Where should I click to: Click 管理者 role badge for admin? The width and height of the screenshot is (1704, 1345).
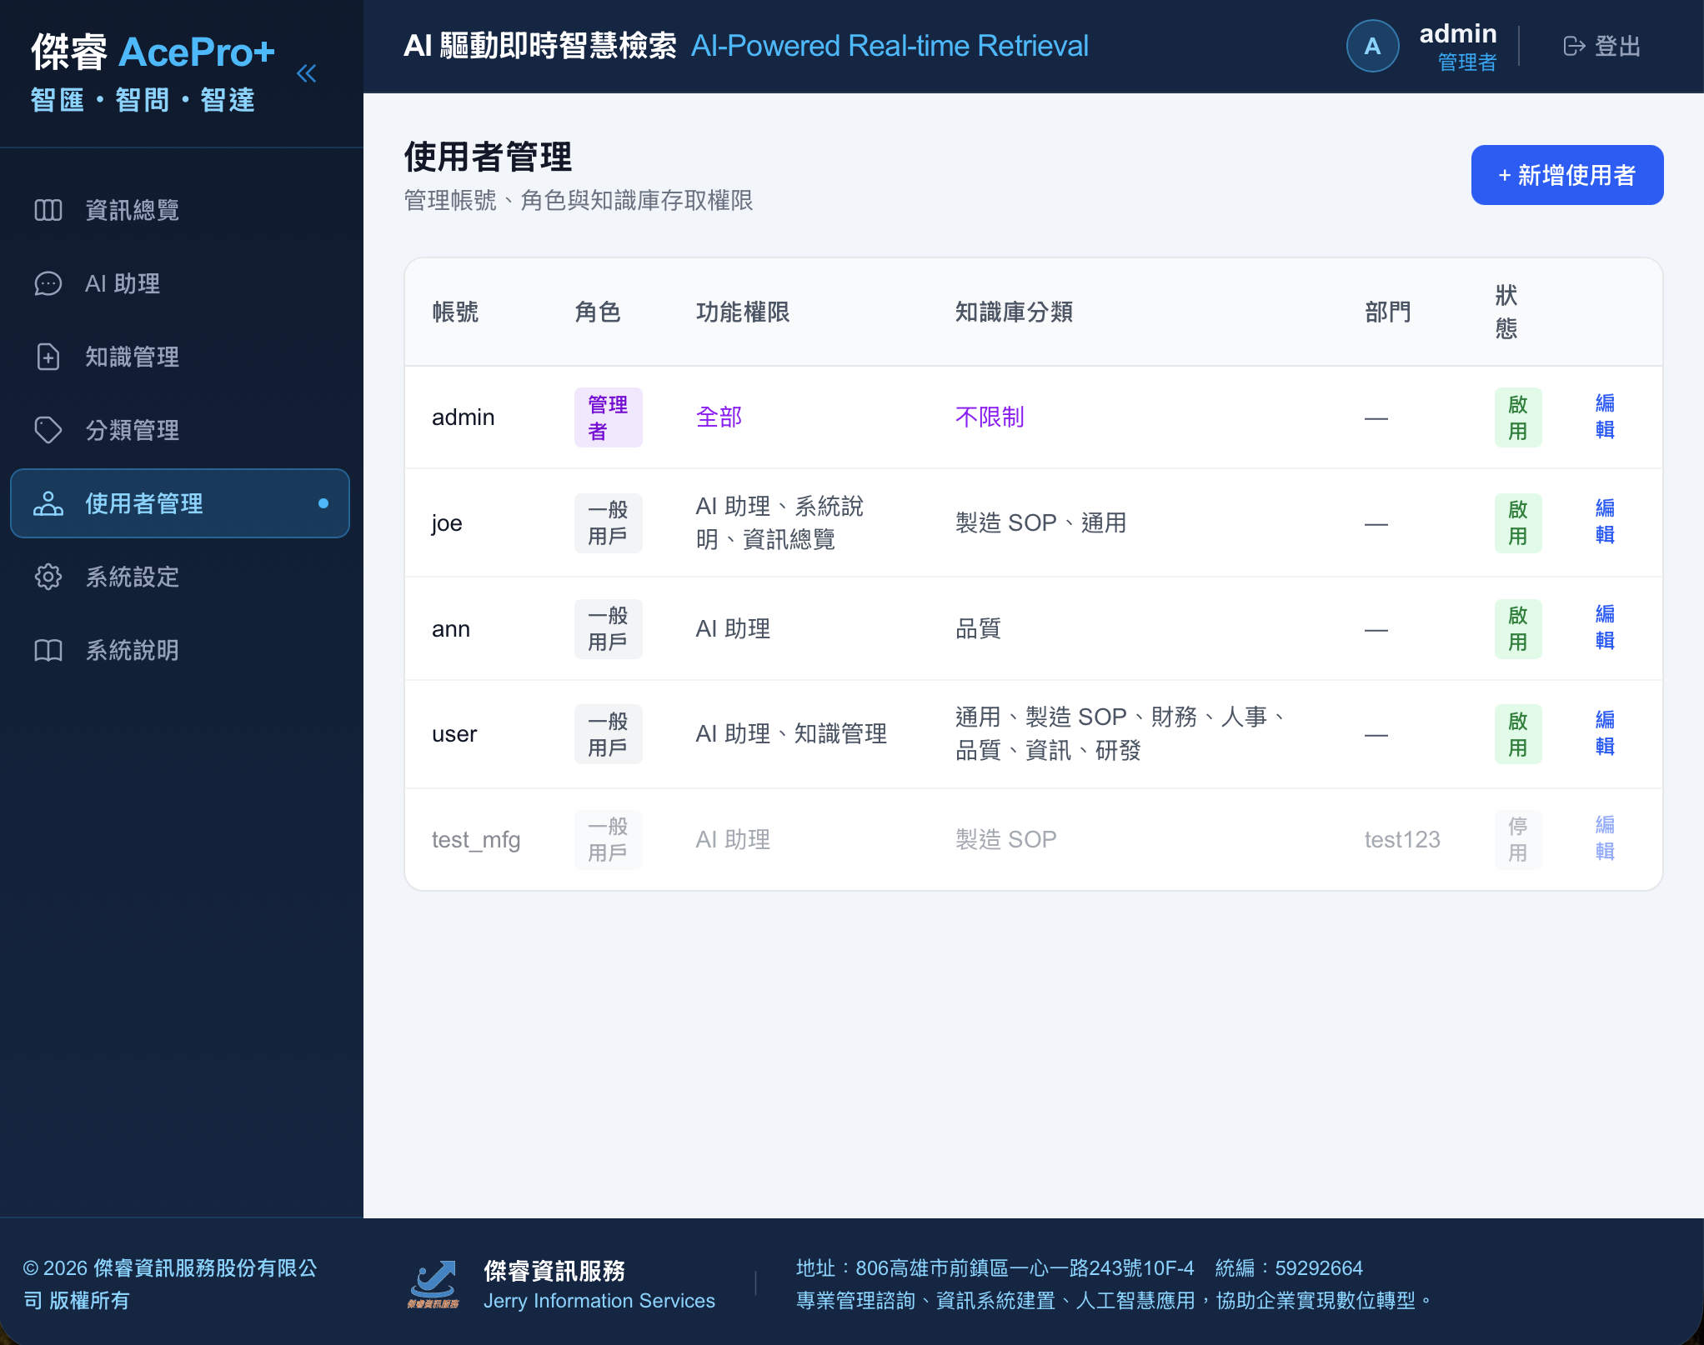(x=608, y=417)
